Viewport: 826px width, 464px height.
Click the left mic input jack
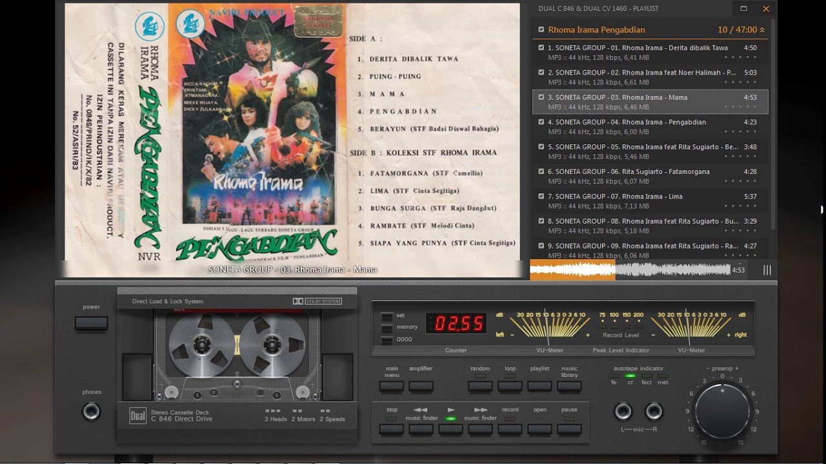623,411
